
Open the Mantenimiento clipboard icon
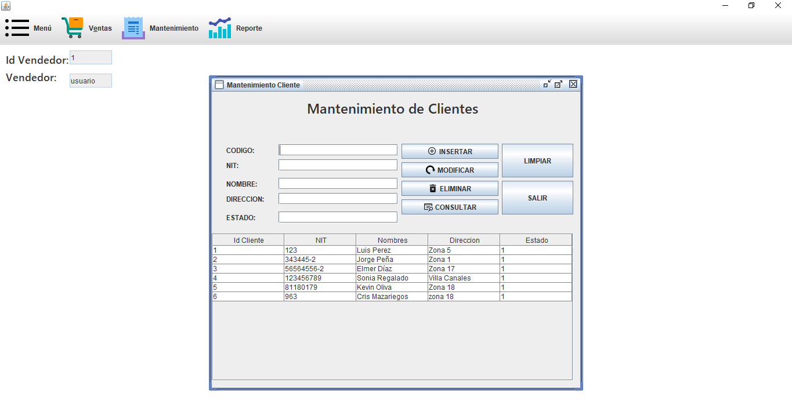click(x=133, y=27)
